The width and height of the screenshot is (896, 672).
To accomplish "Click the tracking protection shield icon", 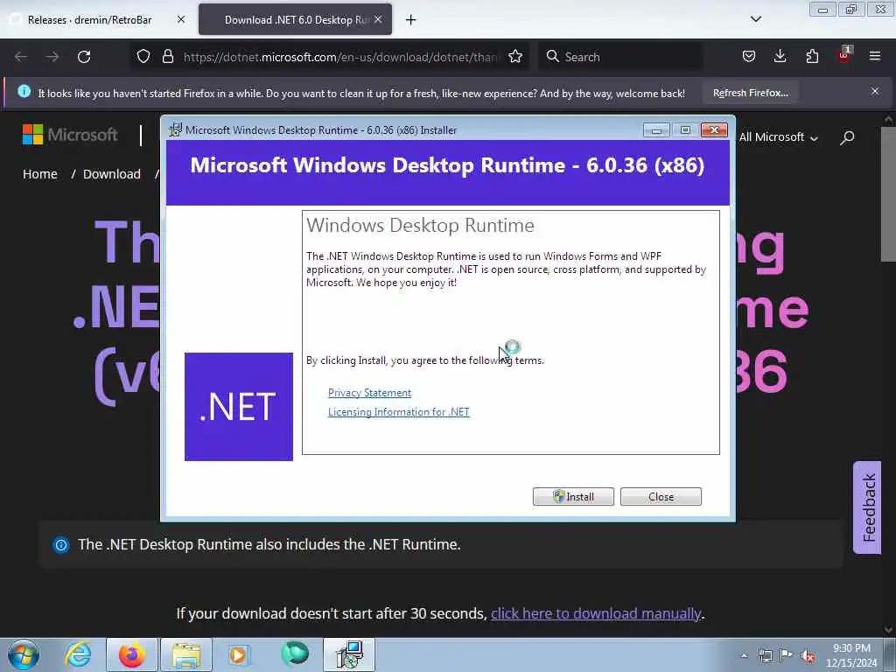I will pos(143,57).
